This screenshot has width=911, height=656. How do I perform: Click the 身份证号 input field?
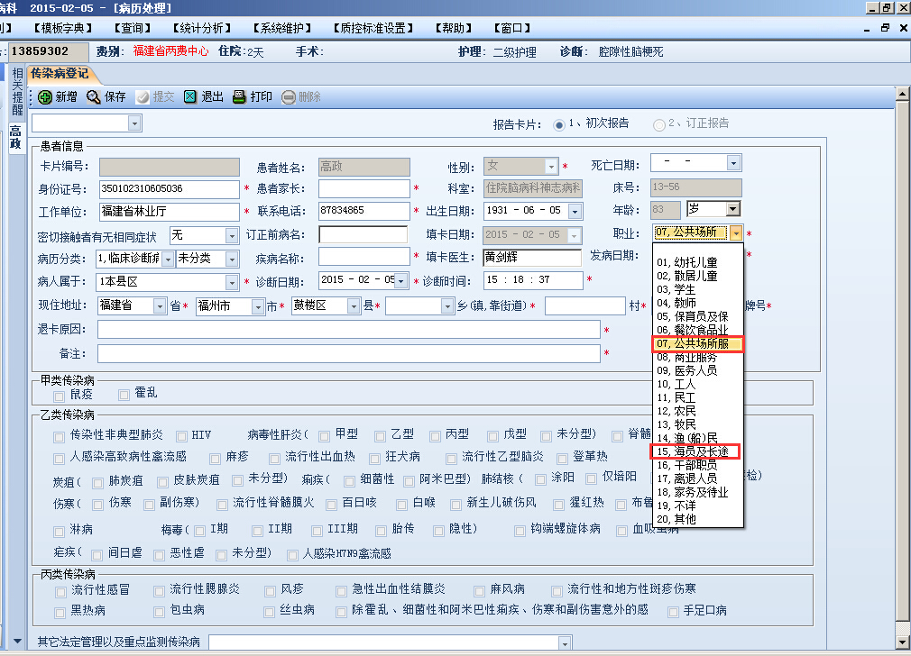169,189
